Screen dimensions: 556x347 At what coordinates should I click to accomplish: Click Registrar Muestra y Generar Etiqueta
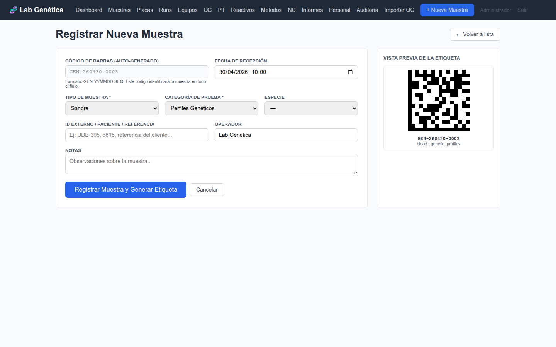click(126, 190)
